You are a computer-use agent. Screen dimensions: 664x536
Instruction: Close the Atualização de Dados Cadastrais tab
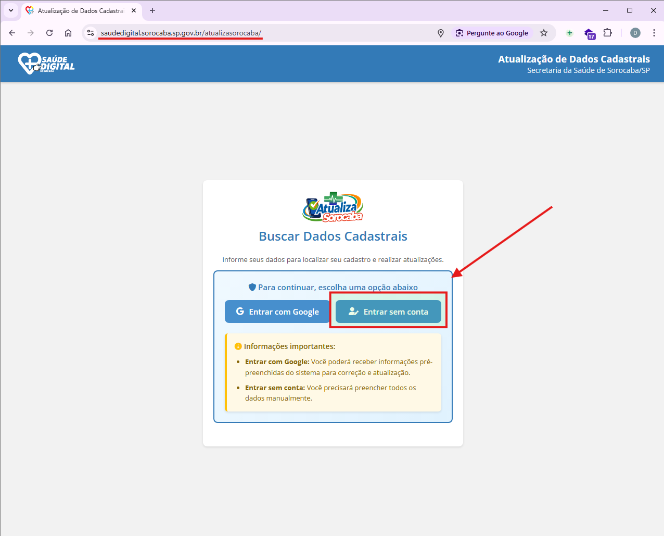click(x=134, y=10)
